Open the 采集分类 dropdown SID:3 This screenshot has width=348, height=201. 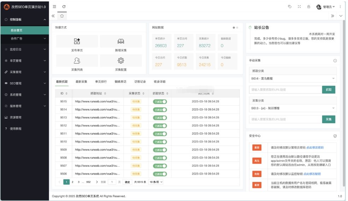(x=293, y=108)
